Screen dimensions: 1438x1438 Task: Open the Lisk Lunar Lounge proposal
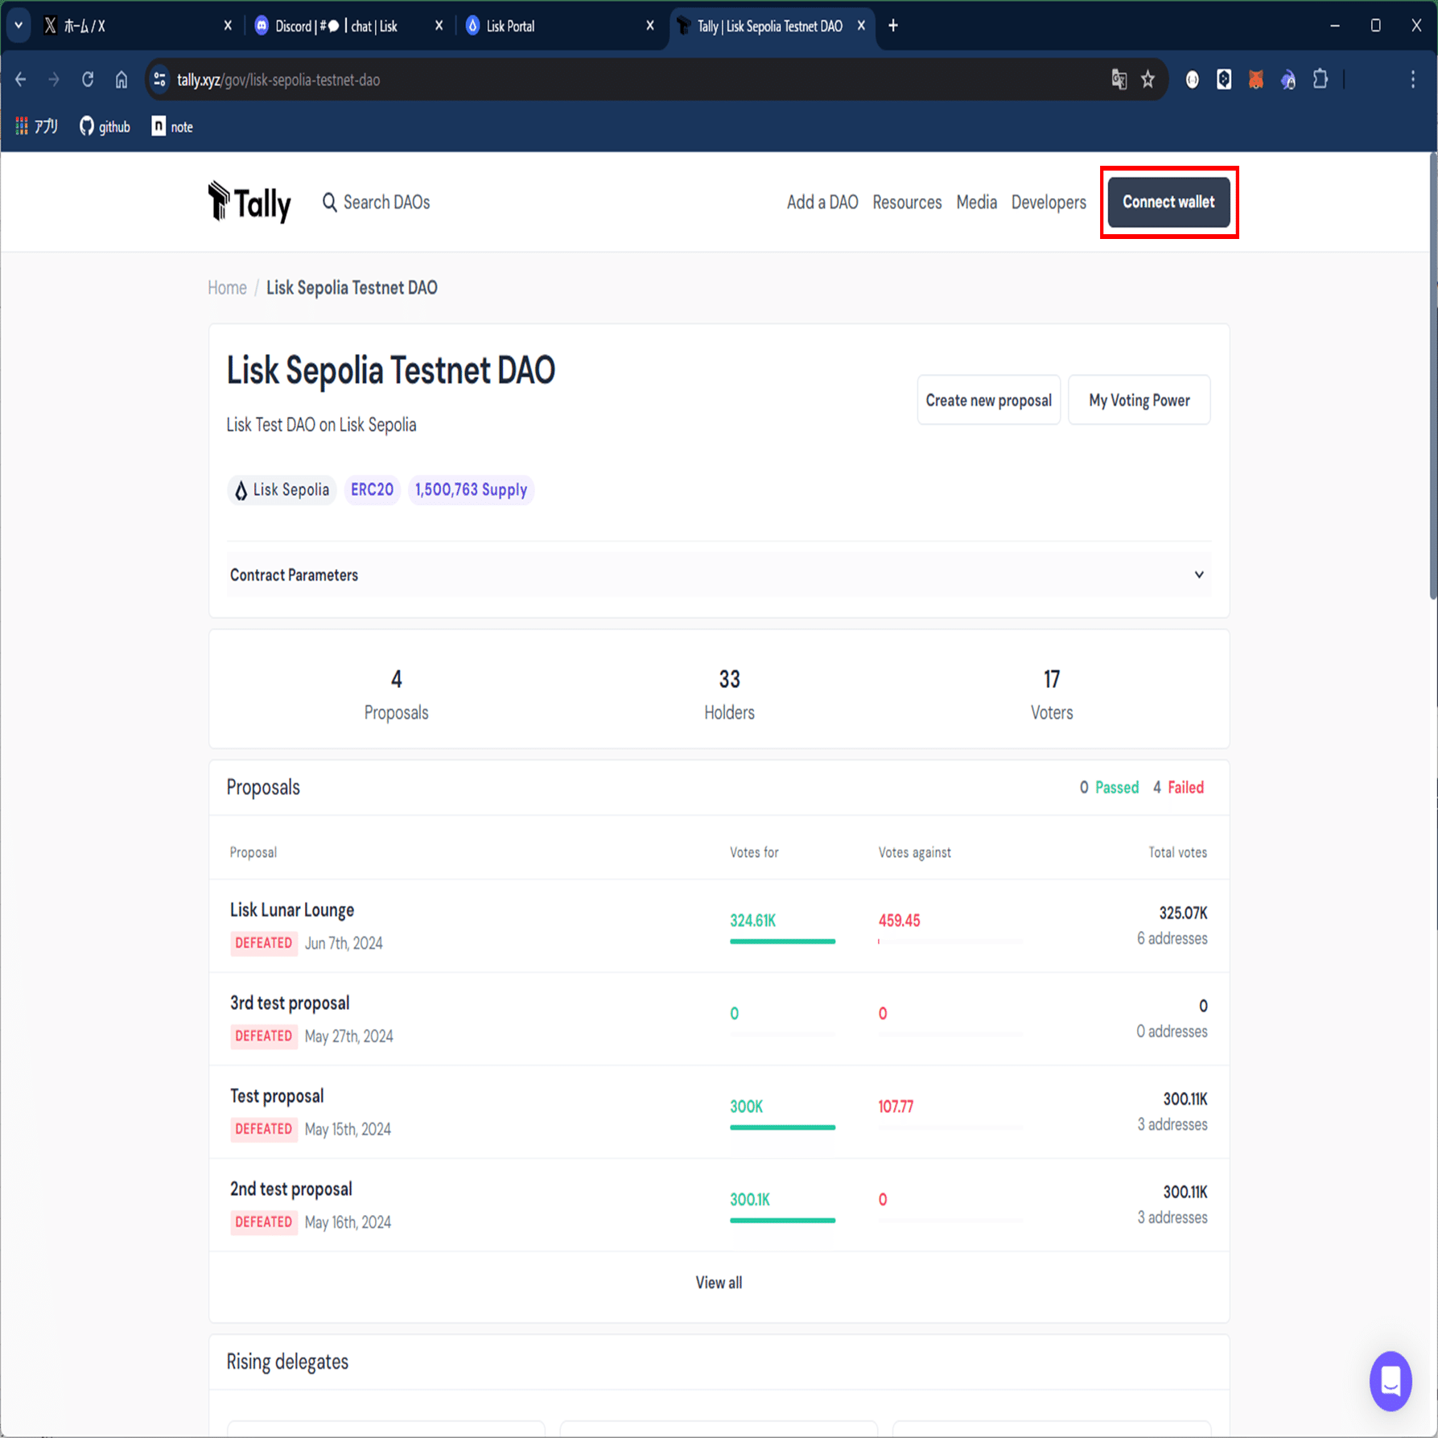[x=291, y=909]
